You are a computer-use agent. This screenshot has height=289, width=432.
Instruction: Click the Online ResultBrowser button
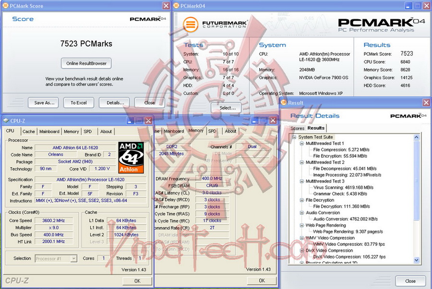click(86, 63)
